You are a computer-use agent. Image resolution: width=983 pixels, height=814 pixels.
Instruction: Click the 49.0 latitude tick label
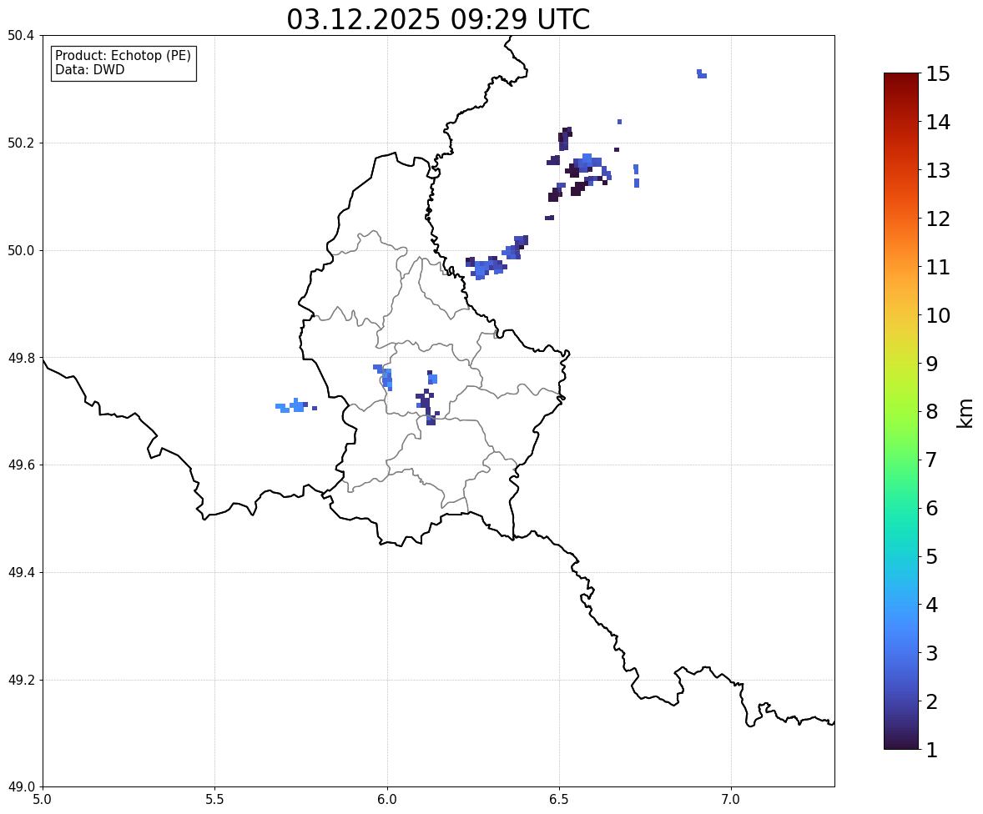pos(20,787)
